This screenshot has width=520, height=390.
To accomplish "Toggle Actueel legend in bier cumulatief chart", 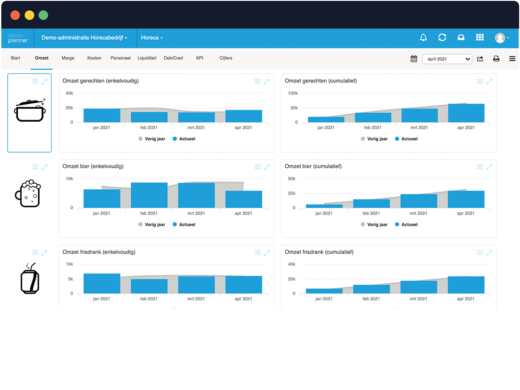I will pyautogui.click(x=406, y=224).
